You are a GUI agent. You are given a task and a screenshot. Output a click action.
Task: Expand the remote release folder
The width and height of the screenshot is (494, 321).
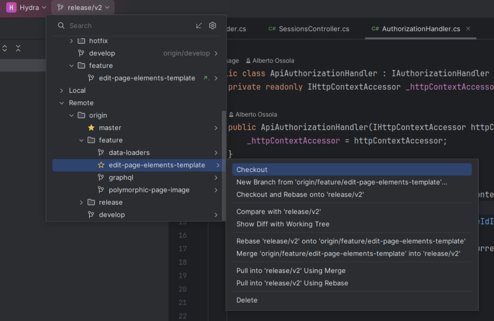pos(82,203)
